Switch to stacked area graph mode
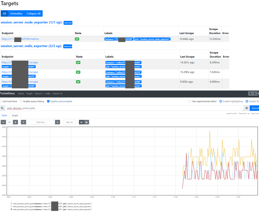The width and height of the screenshot is (259, 212). point(87,122)
